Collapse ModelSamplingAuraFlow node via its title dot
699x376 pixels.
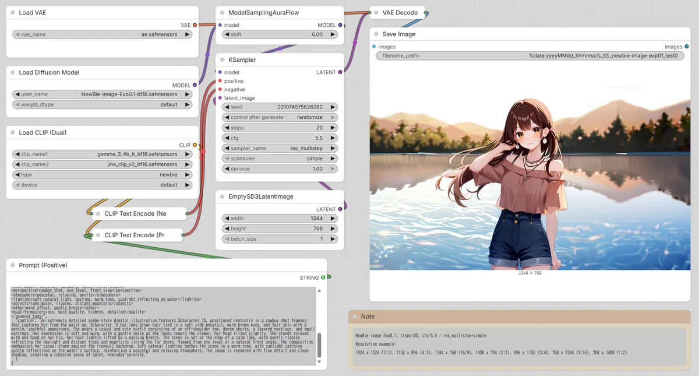pyautogui.click(x=222, y=12)
